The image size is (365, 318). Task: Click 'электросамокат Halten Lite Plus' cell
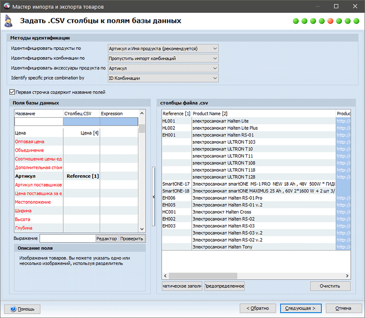tap(264, 128)
